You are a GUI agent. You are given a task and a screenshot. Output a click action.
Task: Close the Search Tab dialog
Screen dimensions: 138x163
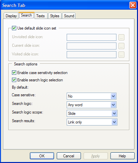click(x=133, y=5)
